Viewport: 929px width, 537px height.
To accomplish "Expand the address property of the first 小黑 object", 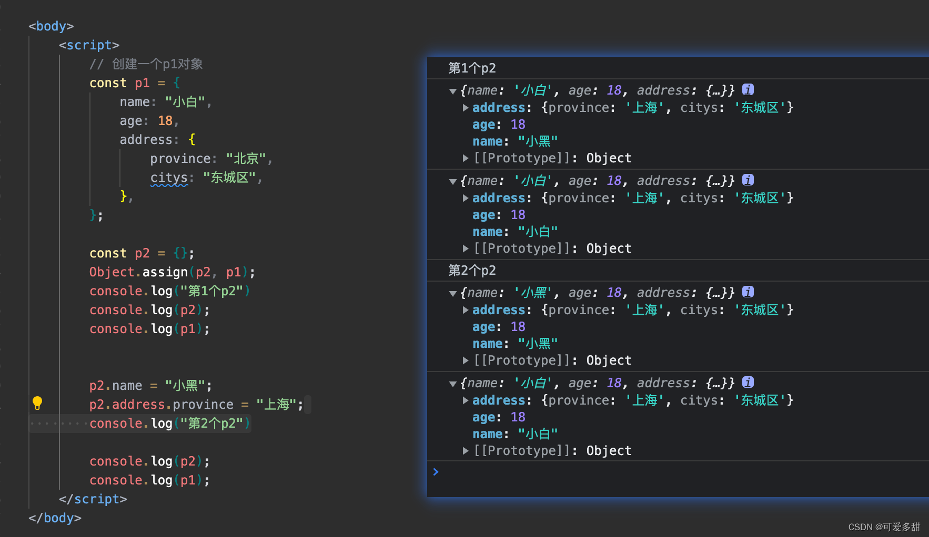I will tap(465, 107).
